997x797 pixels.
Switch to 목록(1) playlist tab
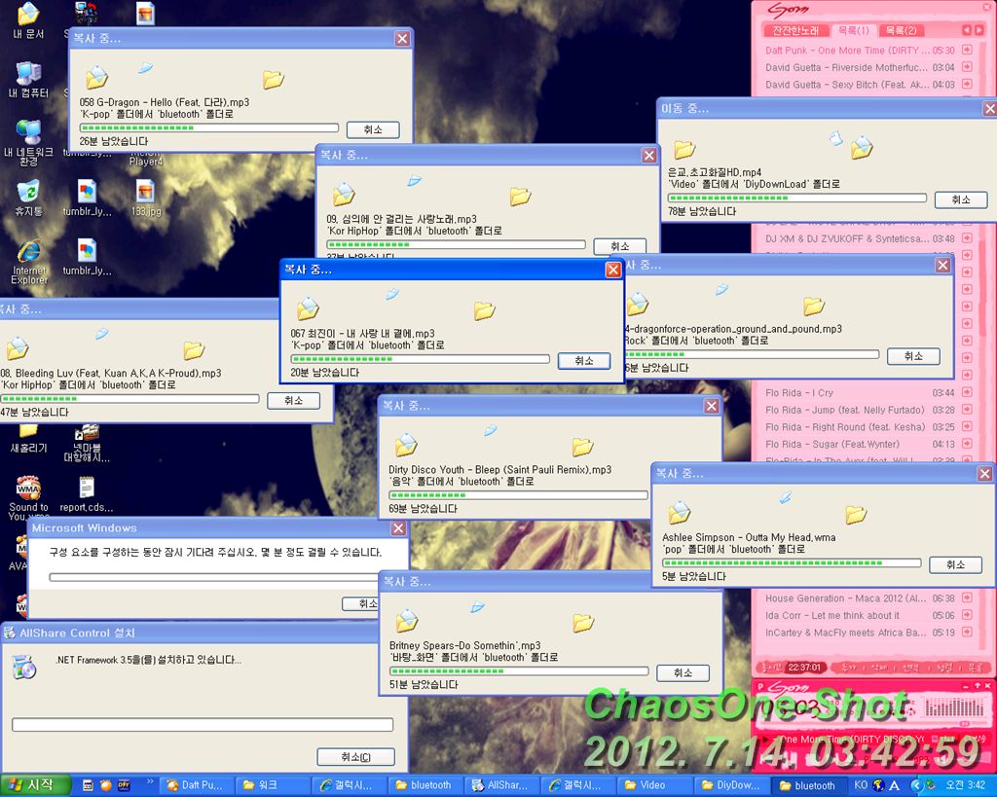tap(853, 30)
